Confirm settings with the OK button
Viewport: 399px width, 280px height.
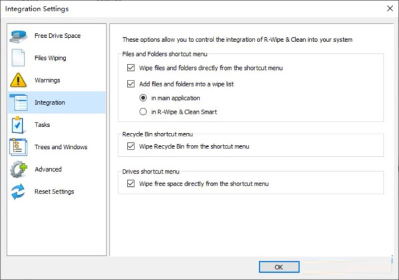point(279,267)
